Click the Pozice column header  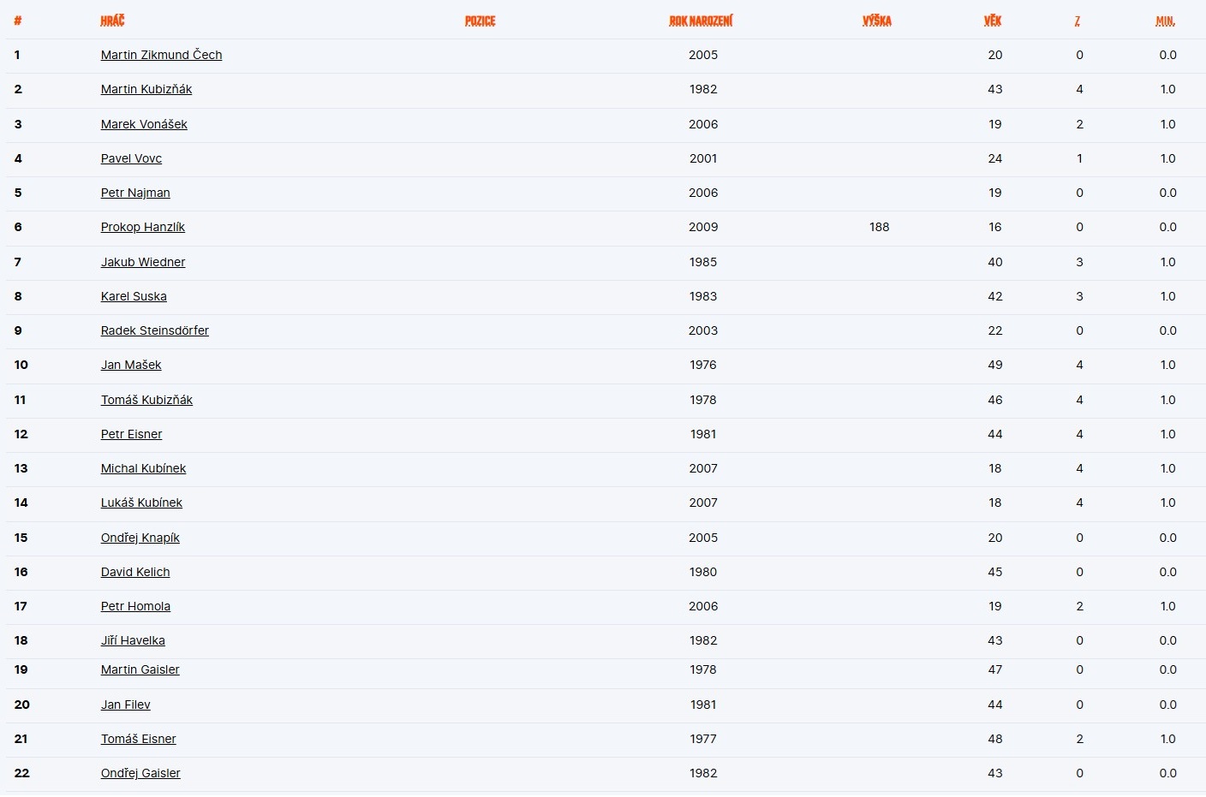pos(480,21)
